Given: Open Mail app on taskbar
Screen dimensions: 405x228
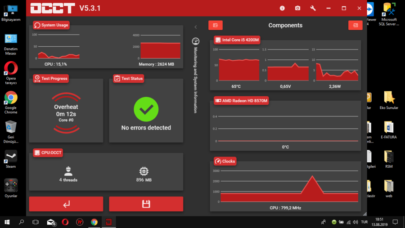Looking at the screenshot, I should click(x=51, y=222).
